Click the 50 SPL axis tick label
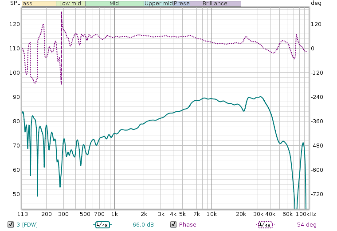This screenshot has height=231, width=337. click(x=16, y=194)
